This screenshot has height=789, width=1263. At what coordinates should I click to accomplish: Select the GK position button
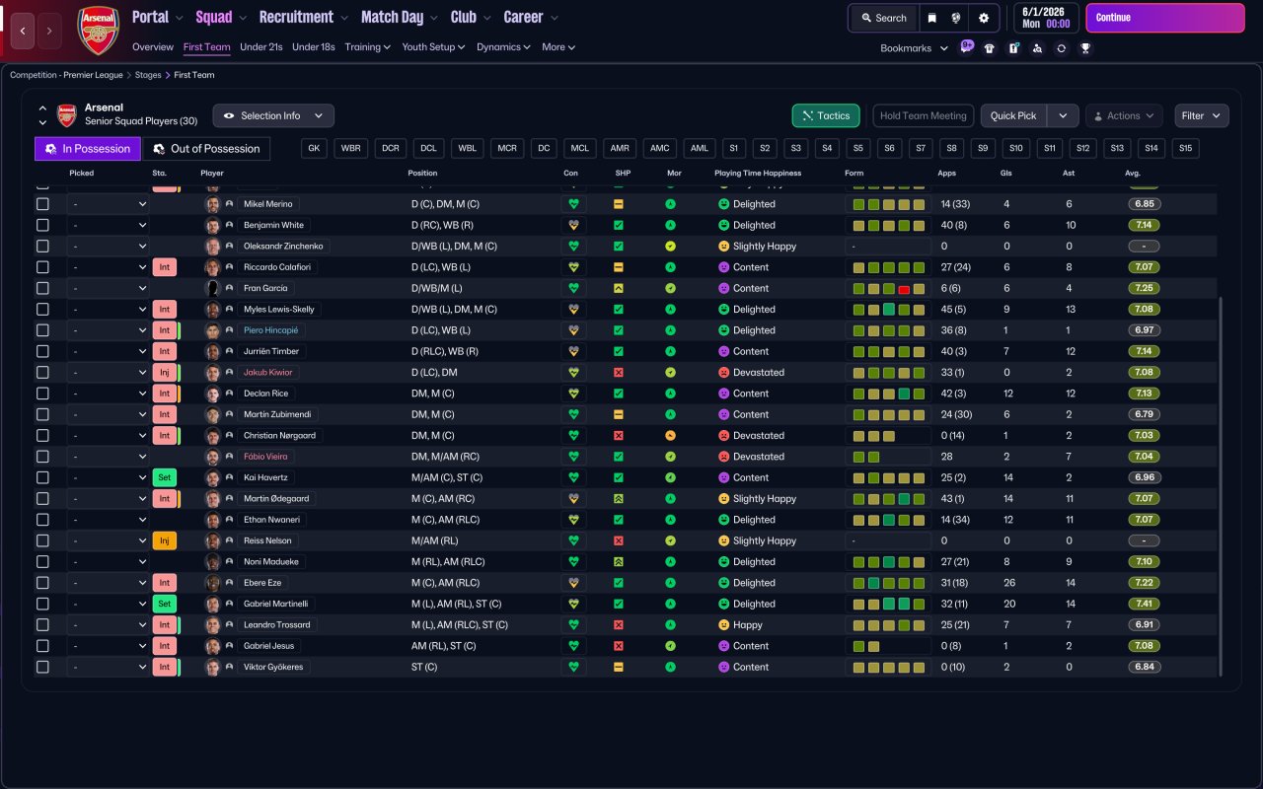(314, 149)
